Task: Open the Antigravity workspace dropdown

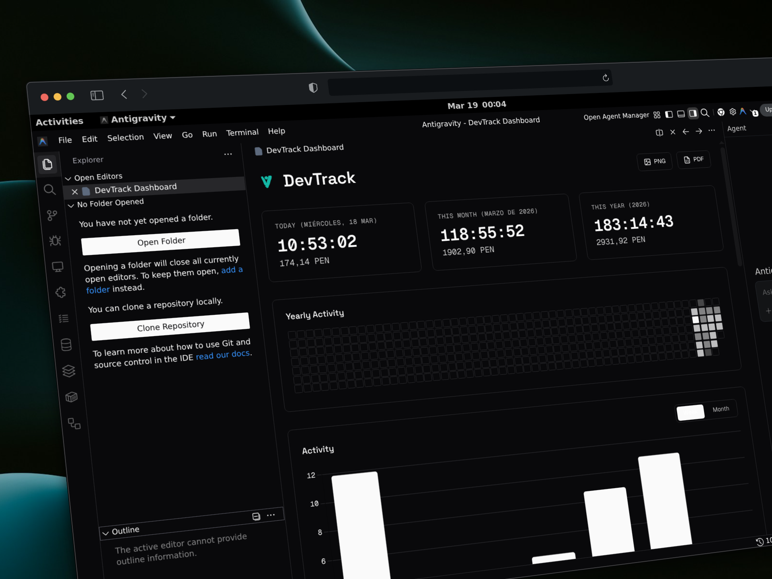Action: click(138, 118)
